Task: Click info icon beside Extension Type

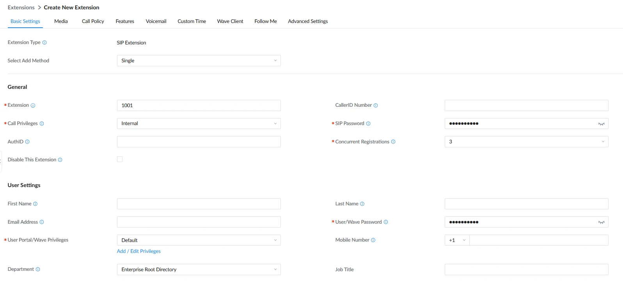Action: [44, 42]
